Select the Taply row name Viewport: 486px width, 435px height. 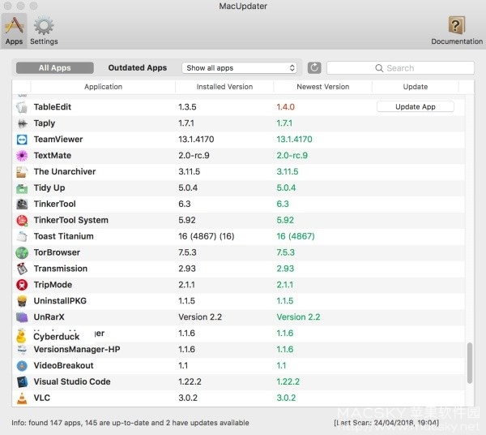click(45, 123)
